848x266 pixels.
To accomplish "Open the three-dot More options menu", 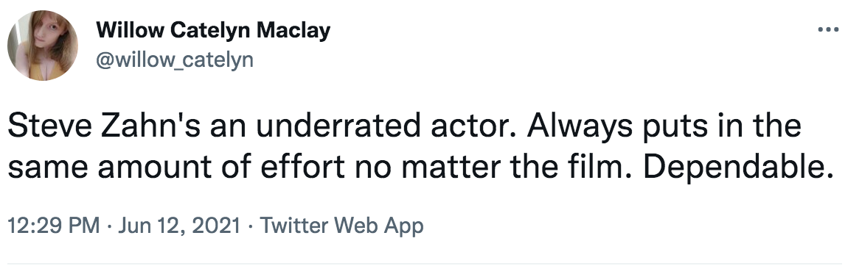I will tap(827, 31).
